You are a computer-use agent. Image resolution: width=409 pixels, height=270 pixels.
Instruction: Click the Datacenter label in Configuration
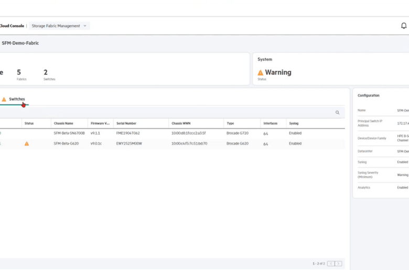point(365,151)
